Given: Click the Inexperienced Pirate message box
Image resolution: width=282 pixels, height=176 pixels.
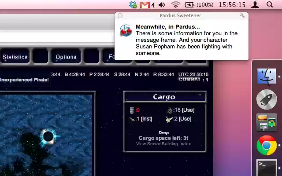Looking at the screenshot, I should point(25,80).
